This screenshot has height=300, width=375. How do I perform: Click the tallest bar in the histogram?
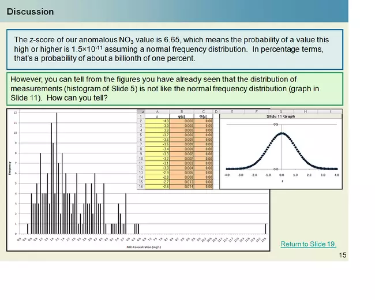click(x=57, y=173)
